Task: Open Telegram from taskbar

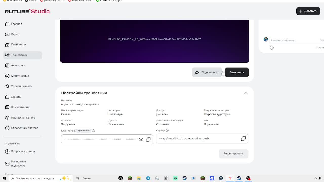Action: [148, 178]
